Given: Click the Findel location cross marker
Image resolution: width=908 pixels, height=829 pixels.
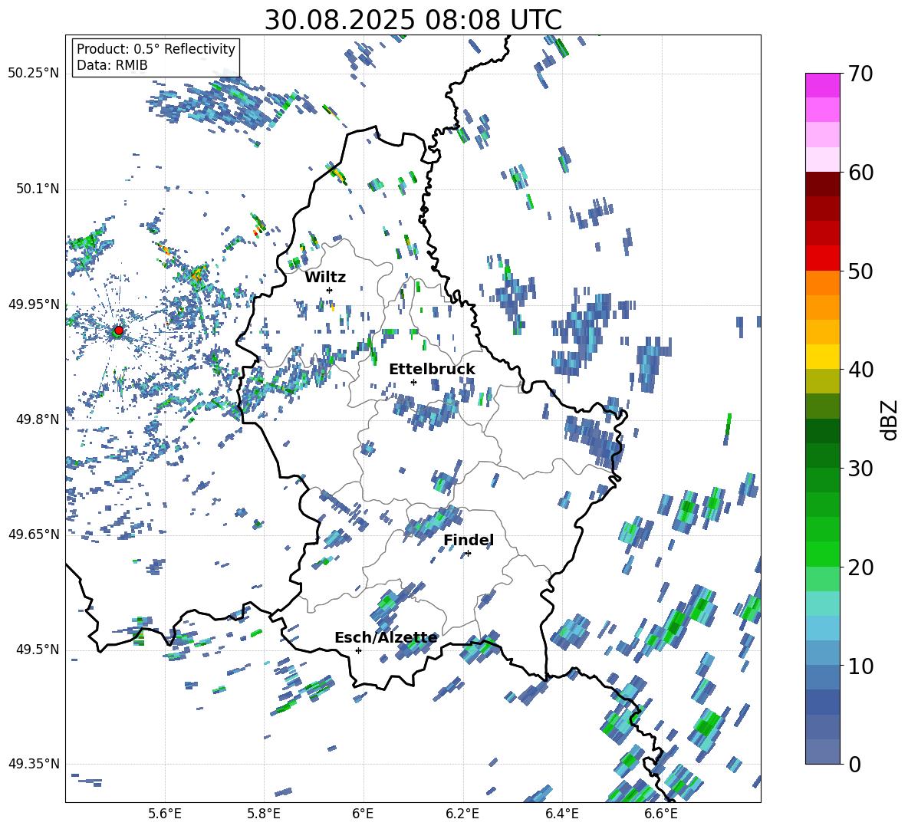Looking at the screenshot, I should (x=468, y=554).
